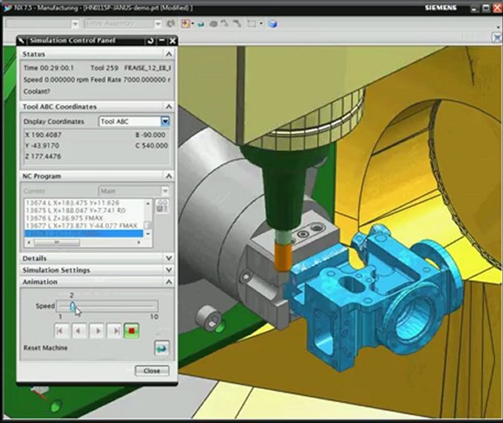
Task: Click the C 540.000 angle value
Action: click(x=151, y=146)
